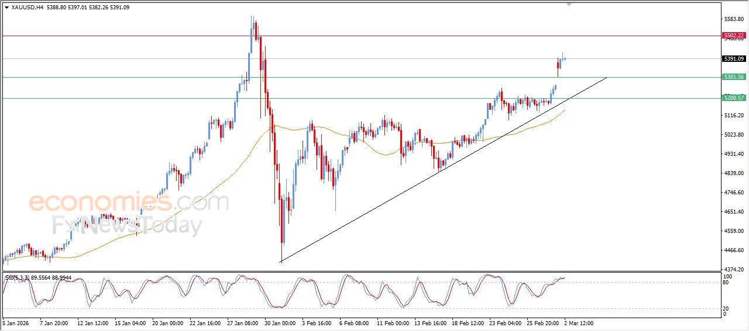This screenshot has height=331, width=749.
Task: Click the 5023.80 price axis value
Action: point(734,135)
